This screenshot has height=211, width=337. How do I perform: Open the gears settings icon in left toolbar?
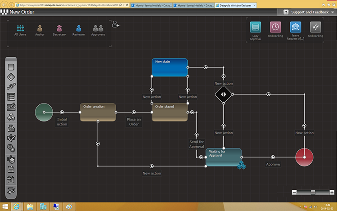click(11, 148)
